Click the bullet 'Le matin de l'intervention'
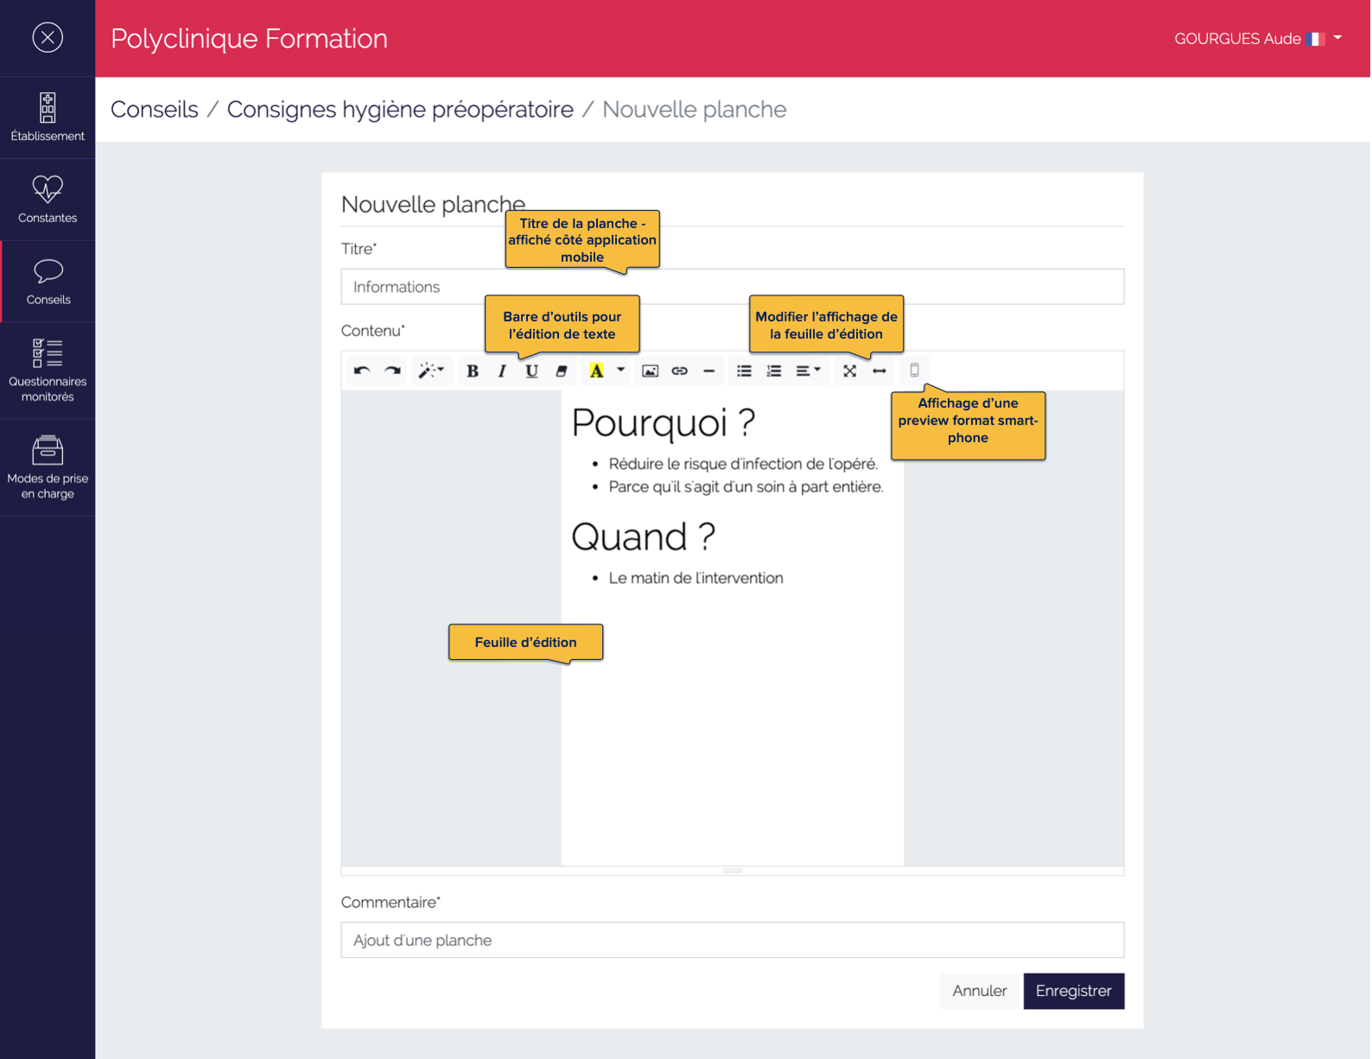Image resolution: width=1372 pixels, height=1059 pixels. 696,578
